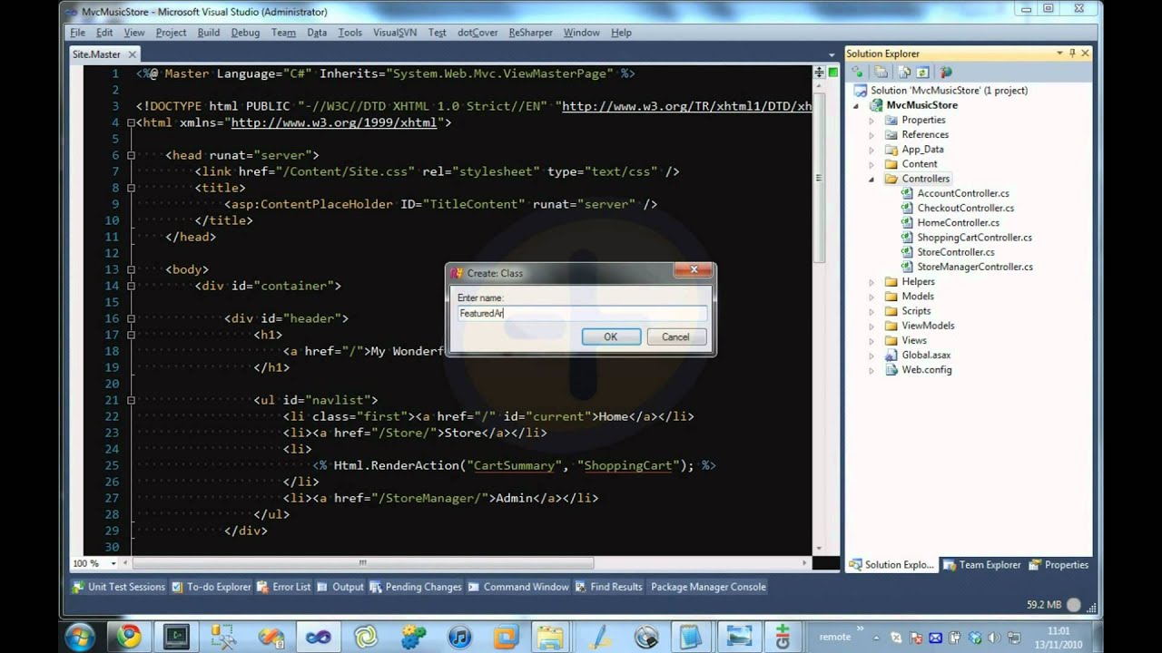Image resolution: width=1162 pixels, height=653 pixels.
Task: Click the Web.config file icon
Action: [x=891, y=370]
